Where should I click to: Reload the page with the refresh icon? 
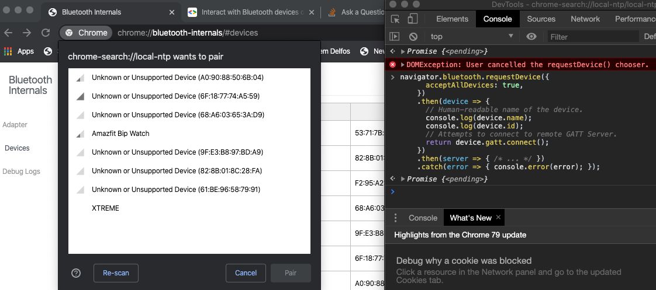(46, 33)
